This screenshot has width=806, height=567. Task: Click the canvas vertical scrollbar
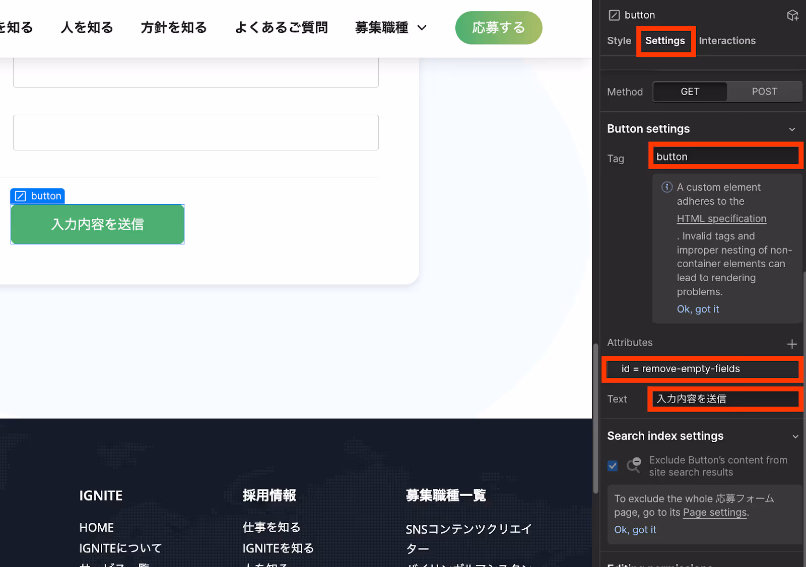point(595,418)
